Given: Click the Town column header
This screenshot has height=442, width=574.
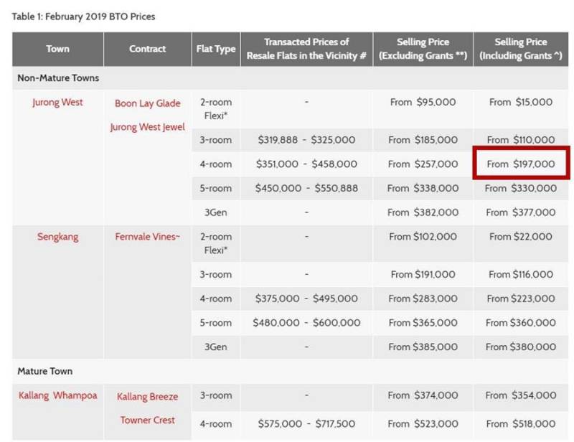Looking at the screenshot, I should coord(57,50).
